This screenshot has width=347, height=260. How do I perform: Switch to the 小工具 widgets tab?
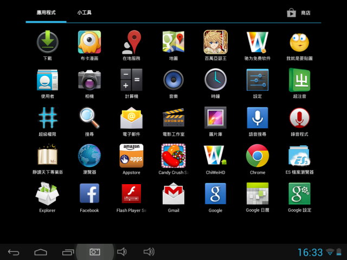[85, 12]
